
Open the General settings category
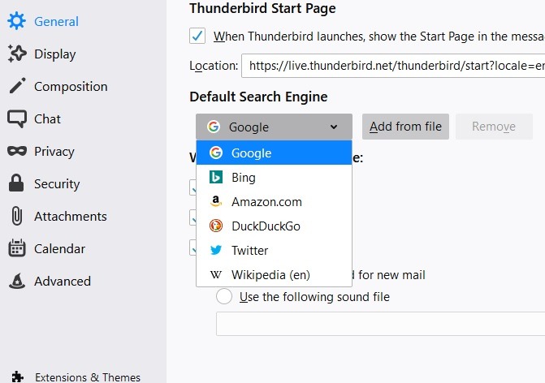(x=56, y=21)
